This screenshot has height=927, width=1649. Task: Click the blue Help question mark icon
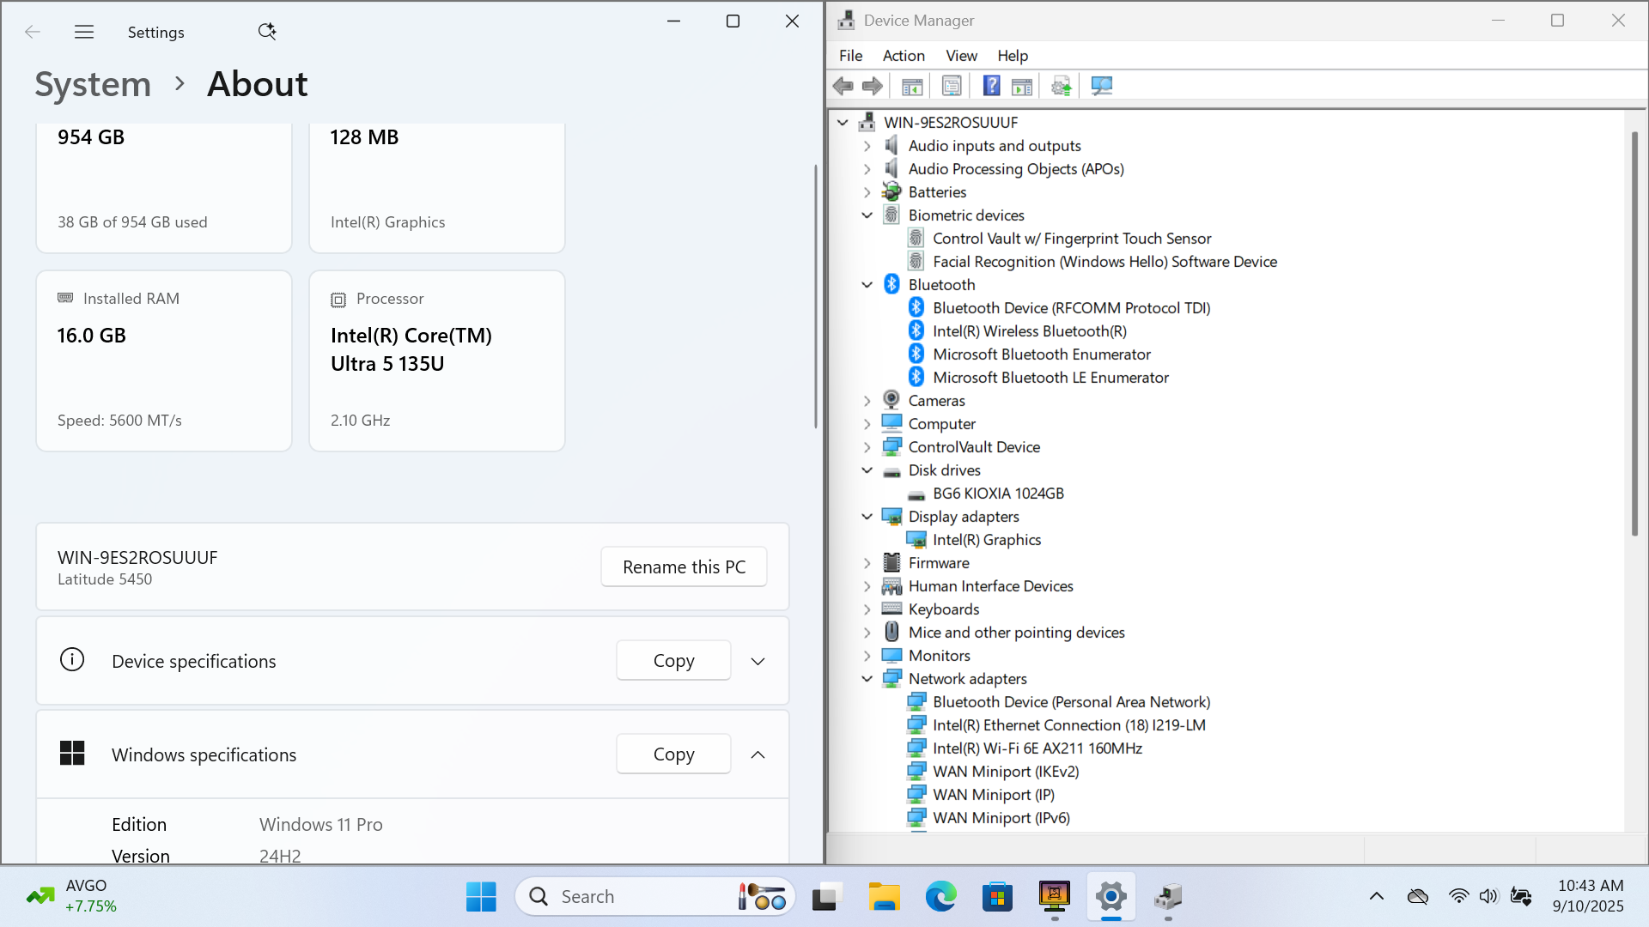(x=991, y=86)
